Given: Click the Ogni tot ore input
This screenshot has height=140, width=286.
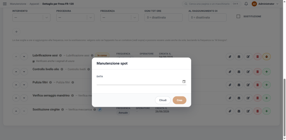Looking at the screenshot, I should pyautogui.click(x=163, y=17).
